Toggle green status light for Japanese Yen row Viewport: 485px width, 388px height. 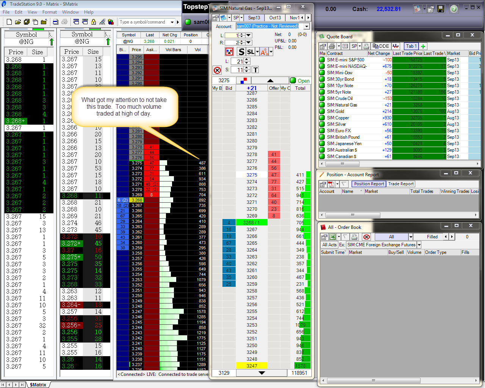322,144
